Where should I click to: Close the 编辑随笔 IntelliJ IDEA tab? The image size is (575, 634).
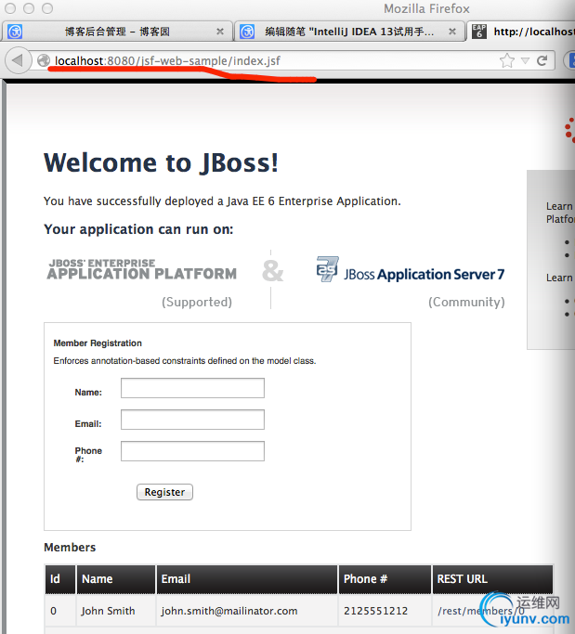[x=452, y=32]
